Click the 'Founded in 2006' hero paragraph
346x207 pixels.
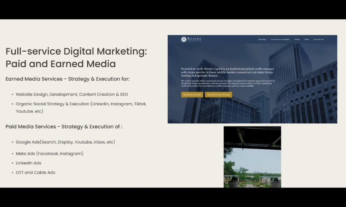(x=227, y=72)
